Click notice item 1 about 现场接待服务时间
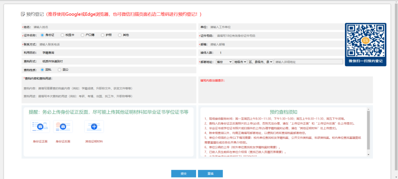 coord(275,118)
